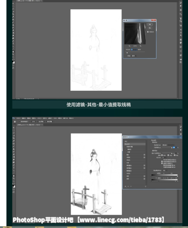
Task: Select Move tool in upper Photoshop window
Action: [13, 3]
